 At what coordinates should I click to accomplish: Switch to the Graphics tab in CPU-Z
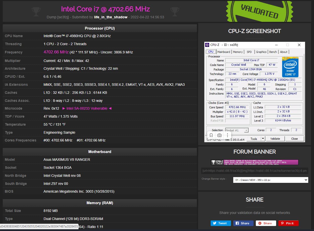click(261, 52)
